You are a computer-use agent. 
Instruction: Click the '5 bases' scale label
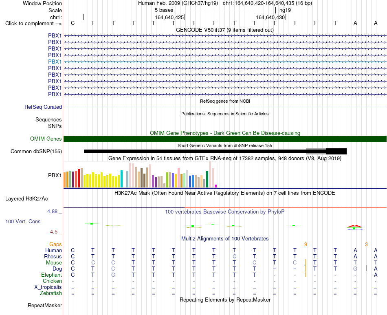pyautogui.click(x=164, y=10)
